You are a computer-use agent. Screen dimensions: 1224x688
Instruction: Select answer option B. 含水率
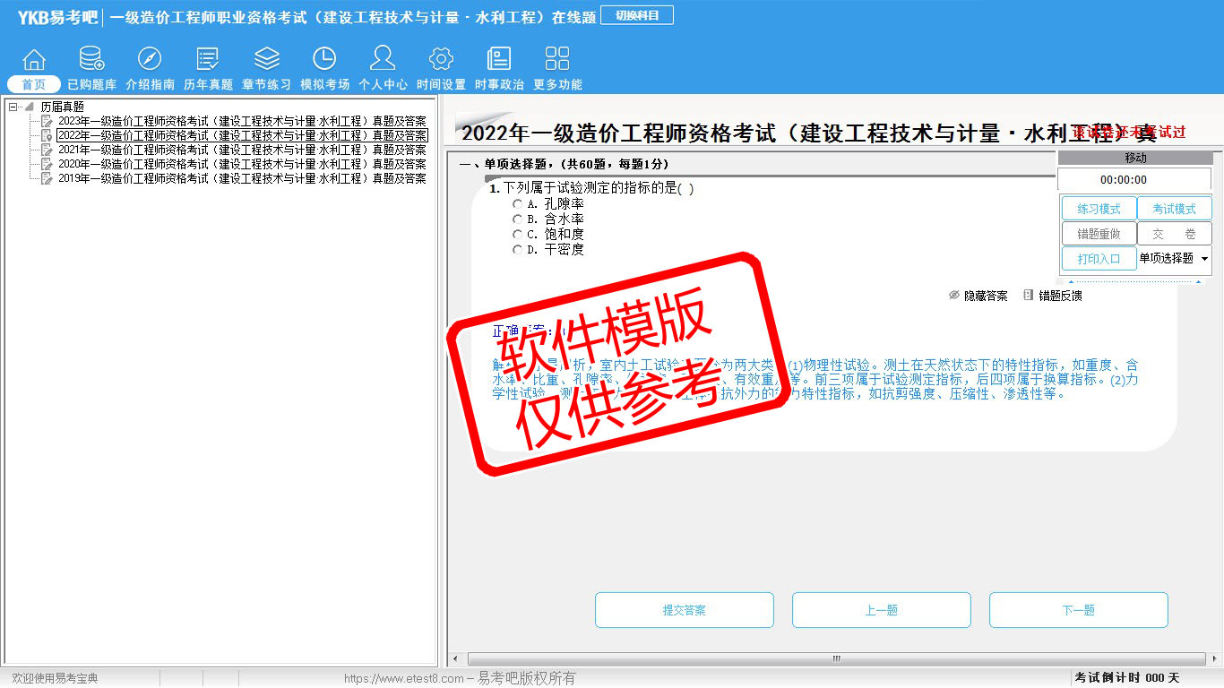[518, 219]
